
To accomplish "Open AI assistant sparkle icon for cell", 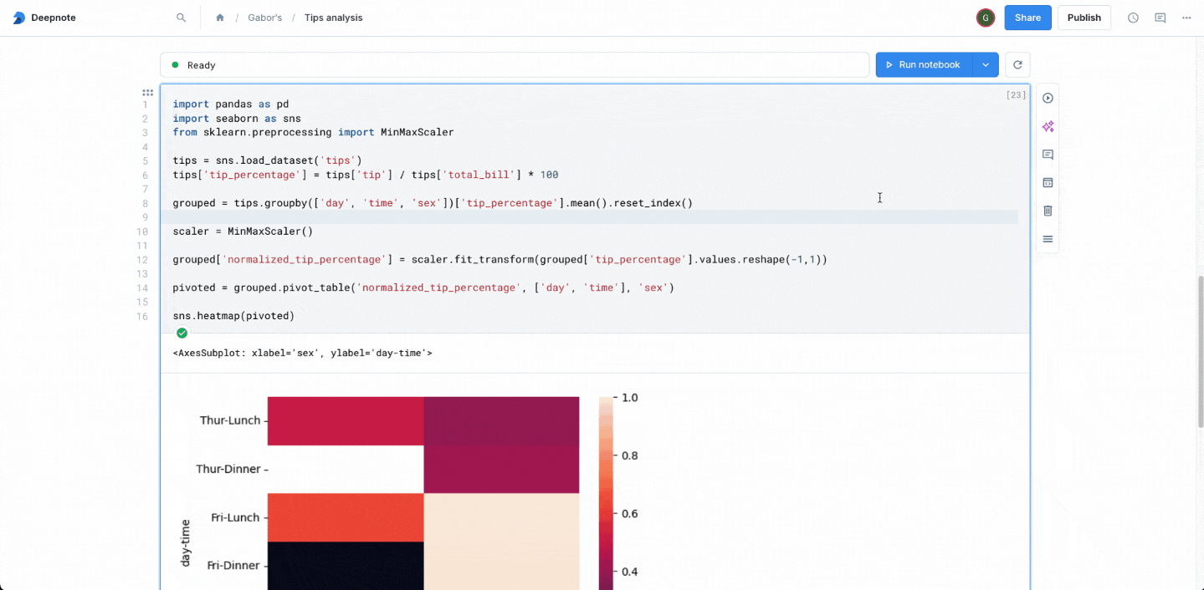I will (1048, 127).
